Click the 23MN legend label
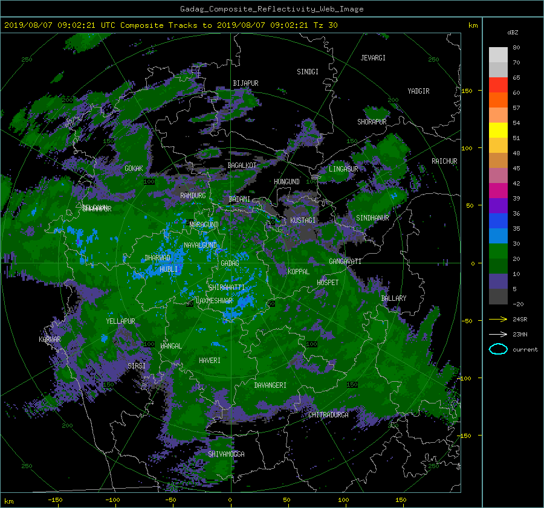The height and width of the screenshot is (508, 544). (520, 334)
